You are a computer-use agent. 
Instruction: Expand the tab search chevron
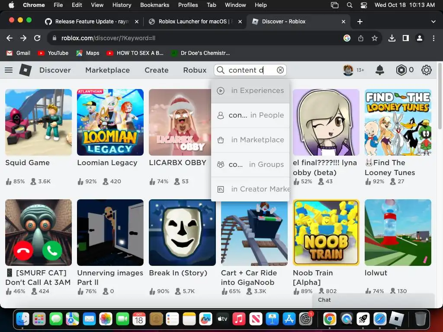(433, 22)
